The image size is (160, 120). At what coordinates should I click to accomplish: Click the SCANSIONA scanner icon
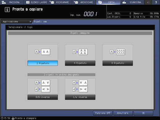124,2
